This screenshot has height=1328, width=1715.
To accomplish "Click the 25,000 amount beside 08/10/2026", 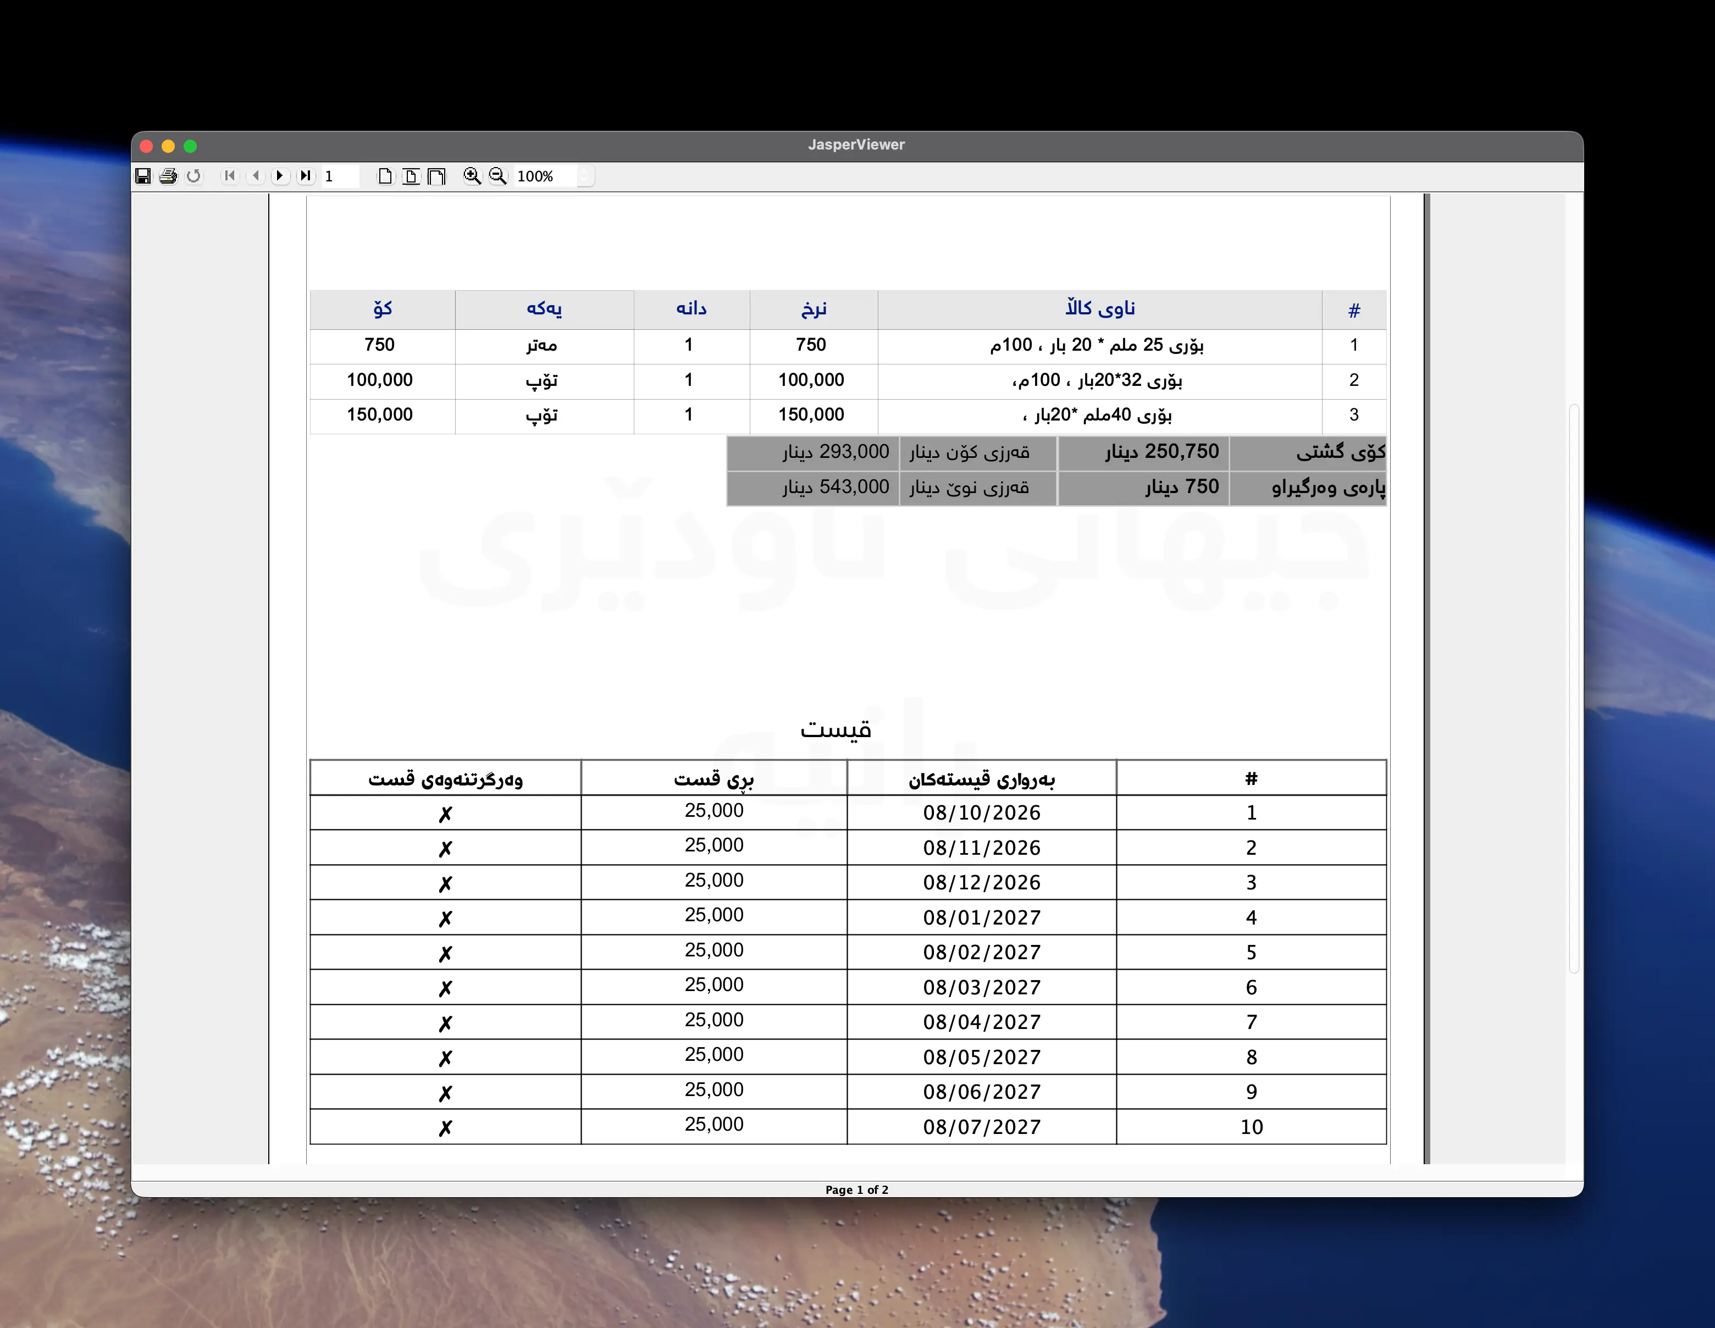I will click(714, 810).
